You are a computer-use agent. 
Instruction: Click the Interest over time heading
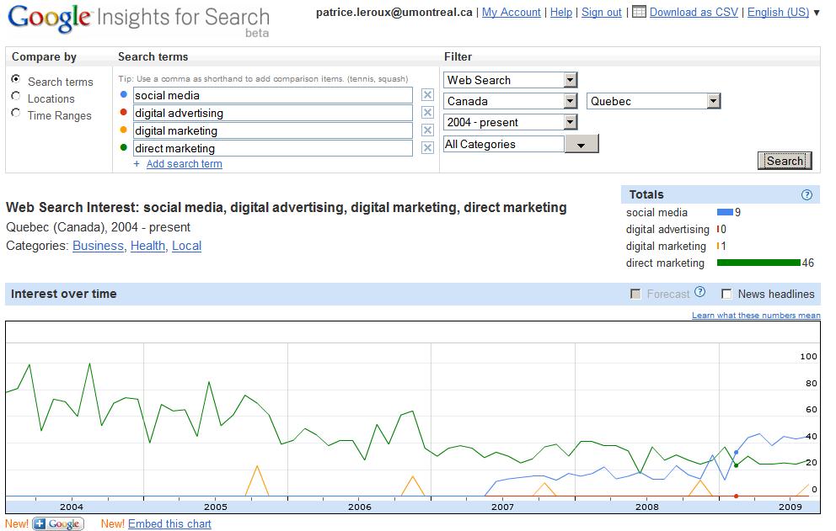pos(63,294)
